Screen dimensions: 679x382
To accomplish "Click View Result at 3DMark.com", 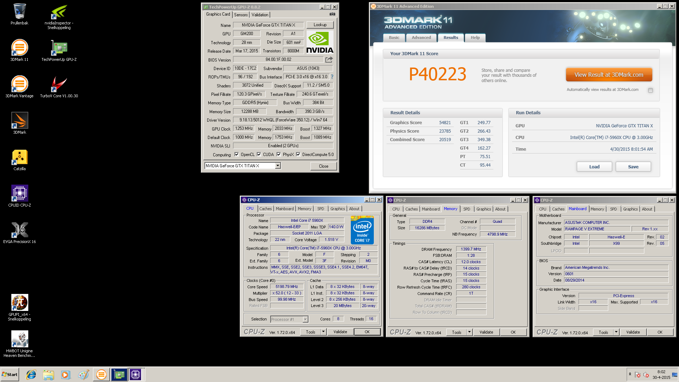I will pyautogui.click(x=609, y=75).
